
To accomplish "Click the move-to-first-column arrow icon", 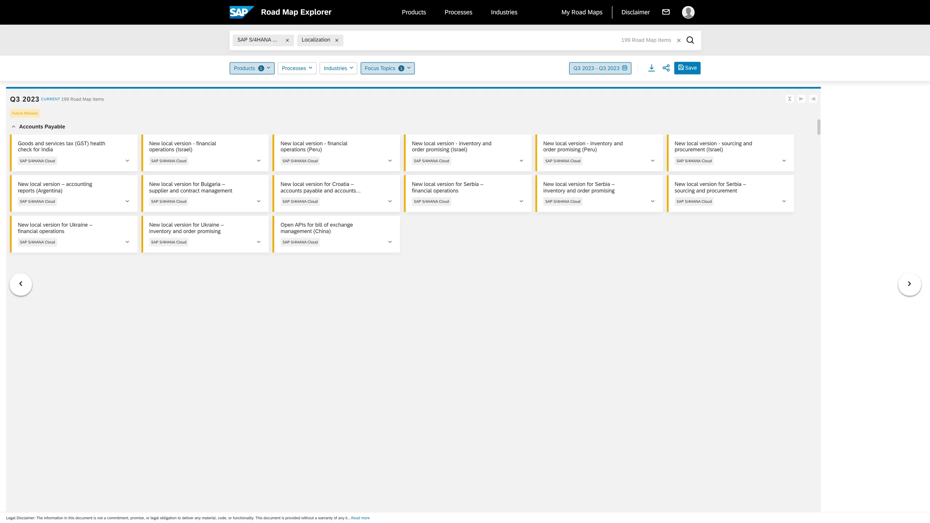I will [801, 99].
